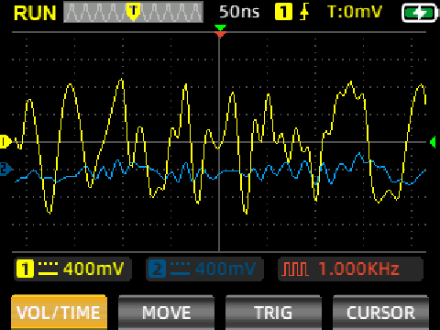Adjust the T:0mV trigger level readout
The image size is (440, 330).
coord(355,12)
